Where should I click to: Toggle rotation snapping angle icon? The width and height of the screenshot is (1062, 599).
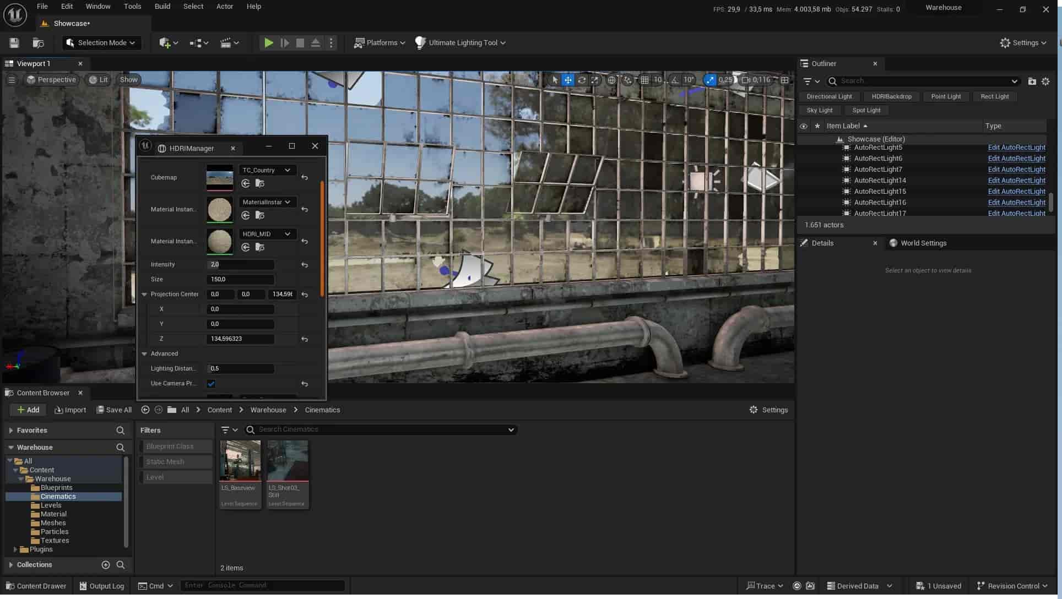pos(675,80)
